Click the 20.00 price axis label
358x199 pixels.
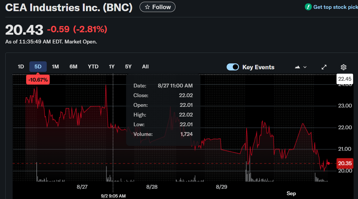click(x=345, y=171)
